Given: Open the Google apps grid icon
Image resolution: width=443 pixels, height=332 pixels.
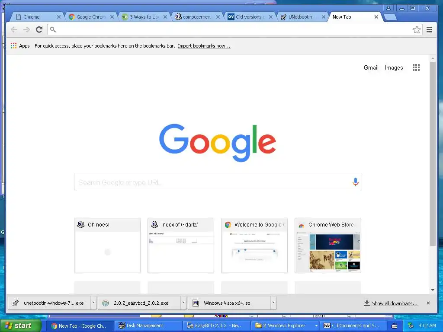Looking at the screenshot, I should [416, 67].
